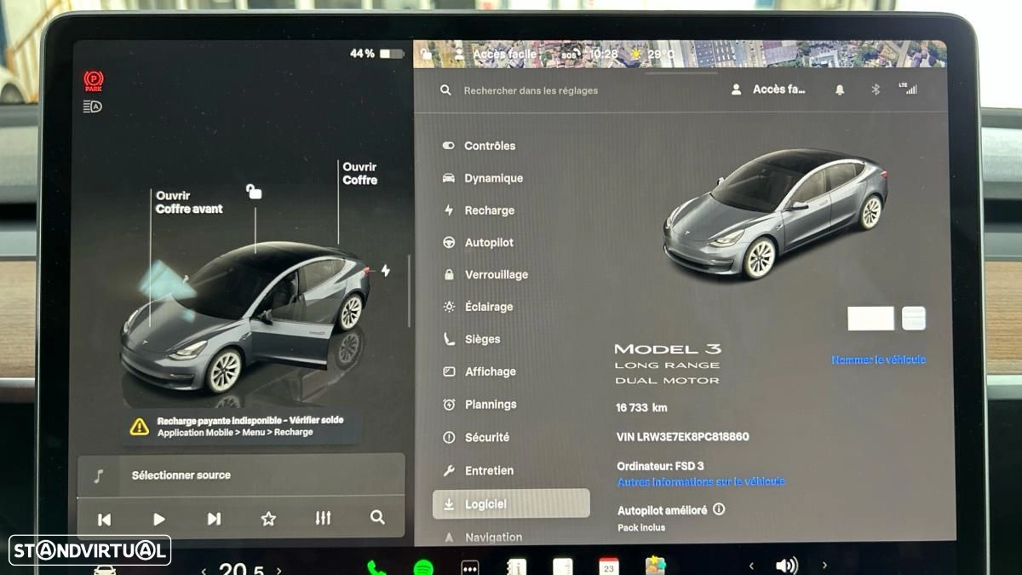1022x575 pixels.
Task: Select Sièges in the settings list
Action: click(471, 339)
